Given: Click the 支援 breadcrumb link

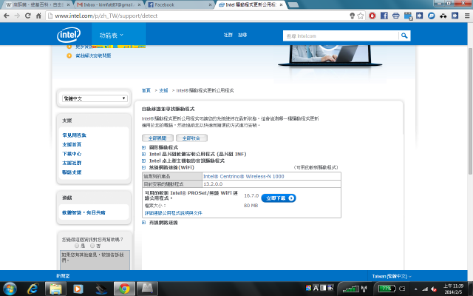Looking at the screenshot, I should pyautogui.click(x=163, y=90).
